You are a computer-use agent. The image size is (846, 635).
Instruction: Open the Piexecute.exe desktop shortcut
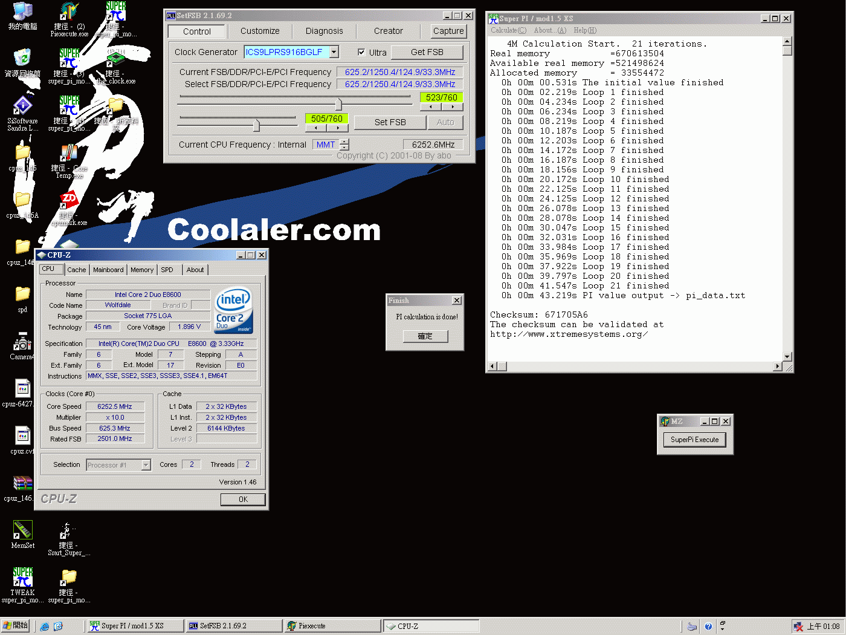(x=69, y=19)
